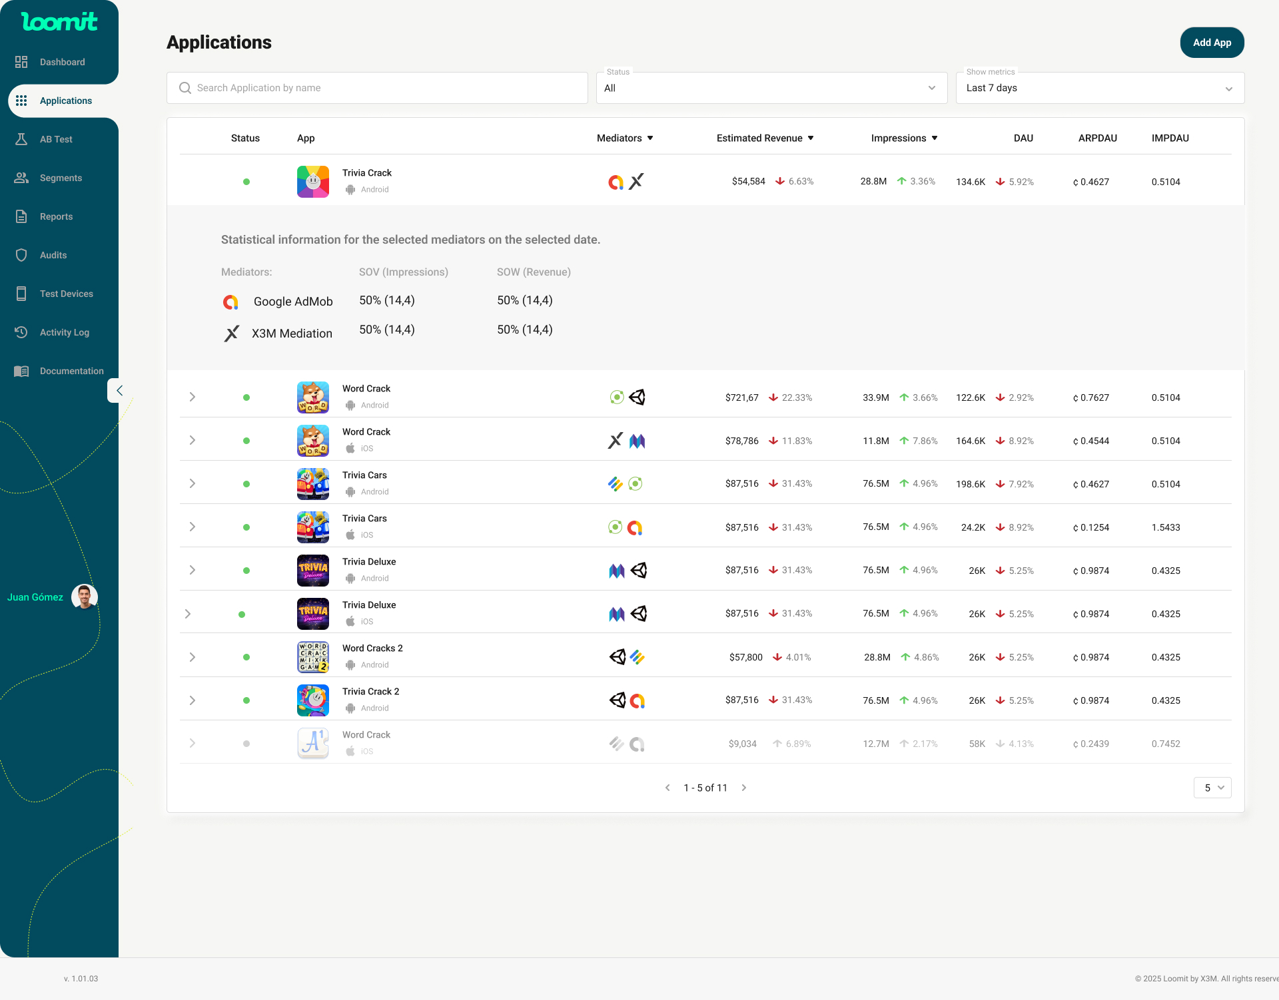Click the Loomit logo
Viewport: 1279px width, 1000px height.
[x=59, y=21]
